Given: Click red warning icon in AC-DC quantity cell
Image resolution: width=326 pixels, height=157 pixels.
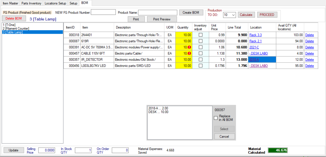Looking at the screenshot, I should [x=189, y=47].
